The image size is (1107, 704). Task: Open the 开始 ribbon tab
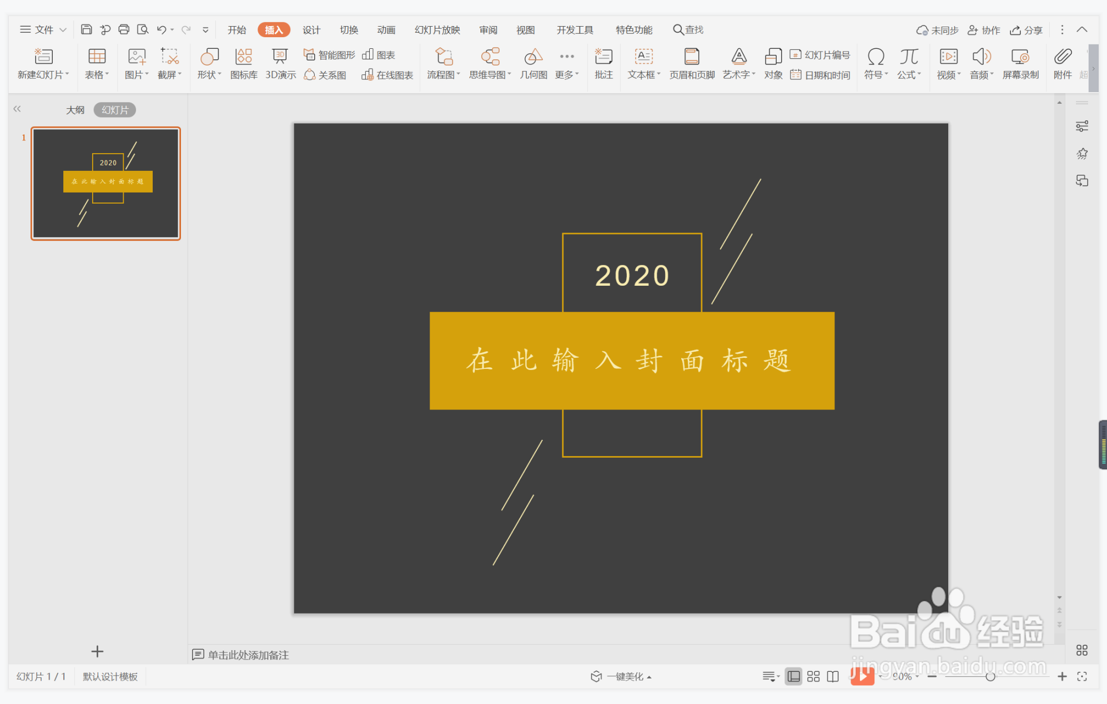[237, 30]
